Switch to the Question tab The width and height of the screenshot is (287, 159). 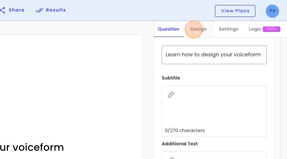click(169, 29)
